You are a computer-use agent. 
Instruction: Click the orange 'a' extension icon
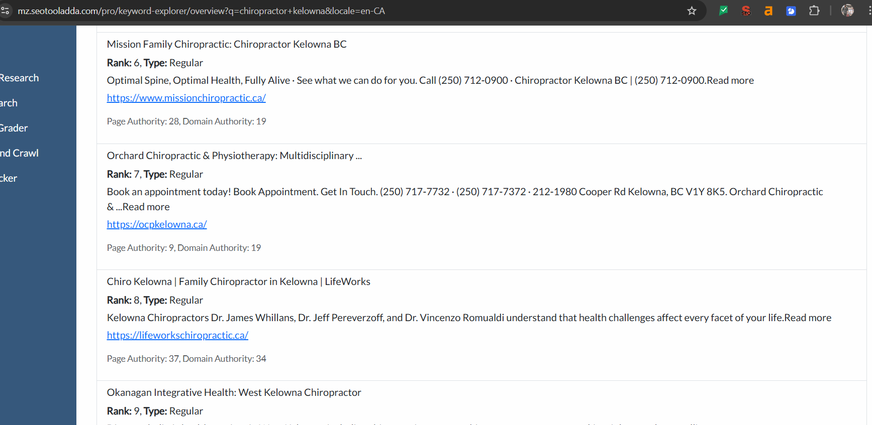[768, 11]
